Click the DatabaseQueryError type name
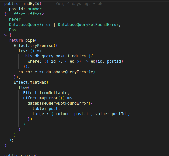Screen dimensions: 169x156 pos(30,25)
